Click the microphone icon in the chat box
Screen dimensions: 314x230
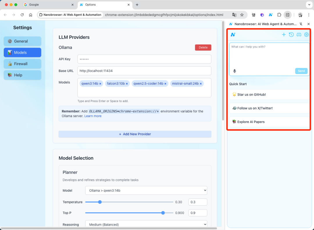(x=235, y=71)
